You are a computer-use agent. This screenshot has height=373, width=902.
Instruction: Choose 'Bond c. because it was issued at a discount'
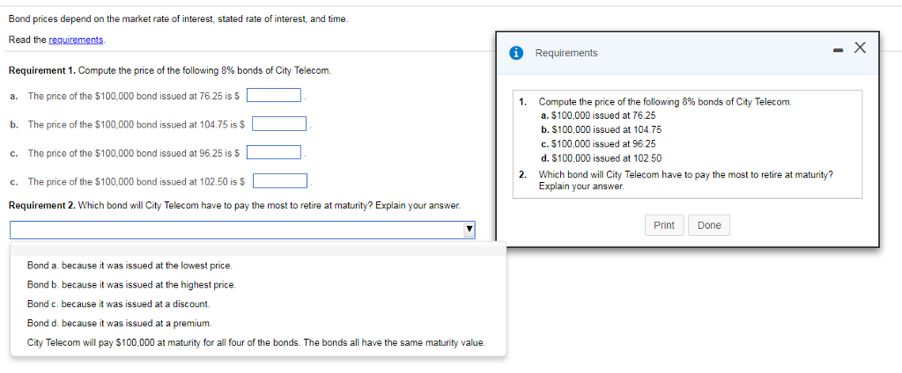click(119, 303)
